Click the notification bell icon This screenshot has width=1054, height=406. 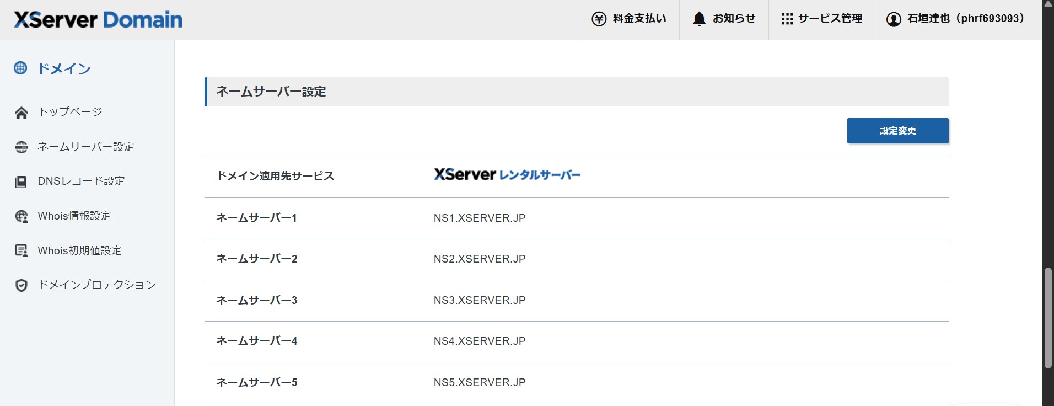point(699,19)
